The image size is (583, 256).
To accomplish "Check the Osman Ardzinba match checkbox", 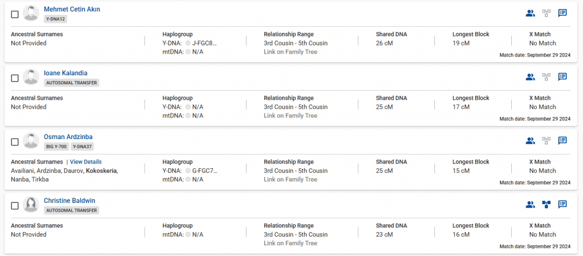I will (15, 142).
